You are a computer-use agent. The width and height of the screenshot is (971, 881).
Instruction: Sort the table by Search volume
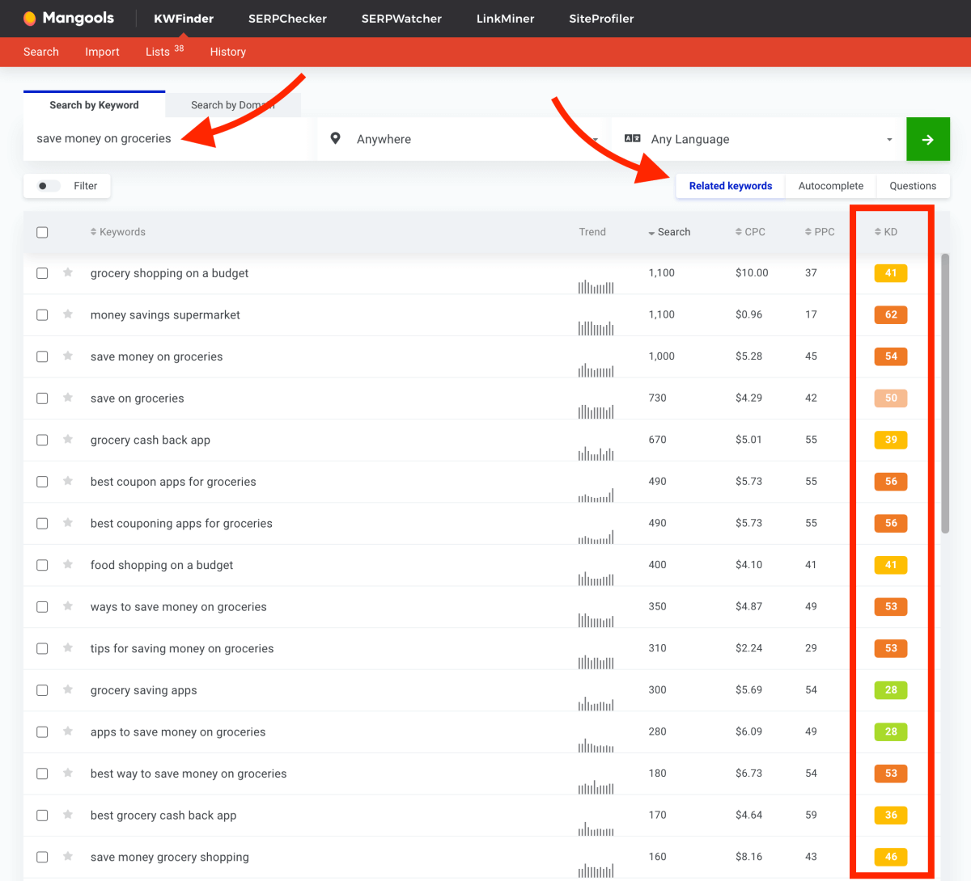[669, 232]
